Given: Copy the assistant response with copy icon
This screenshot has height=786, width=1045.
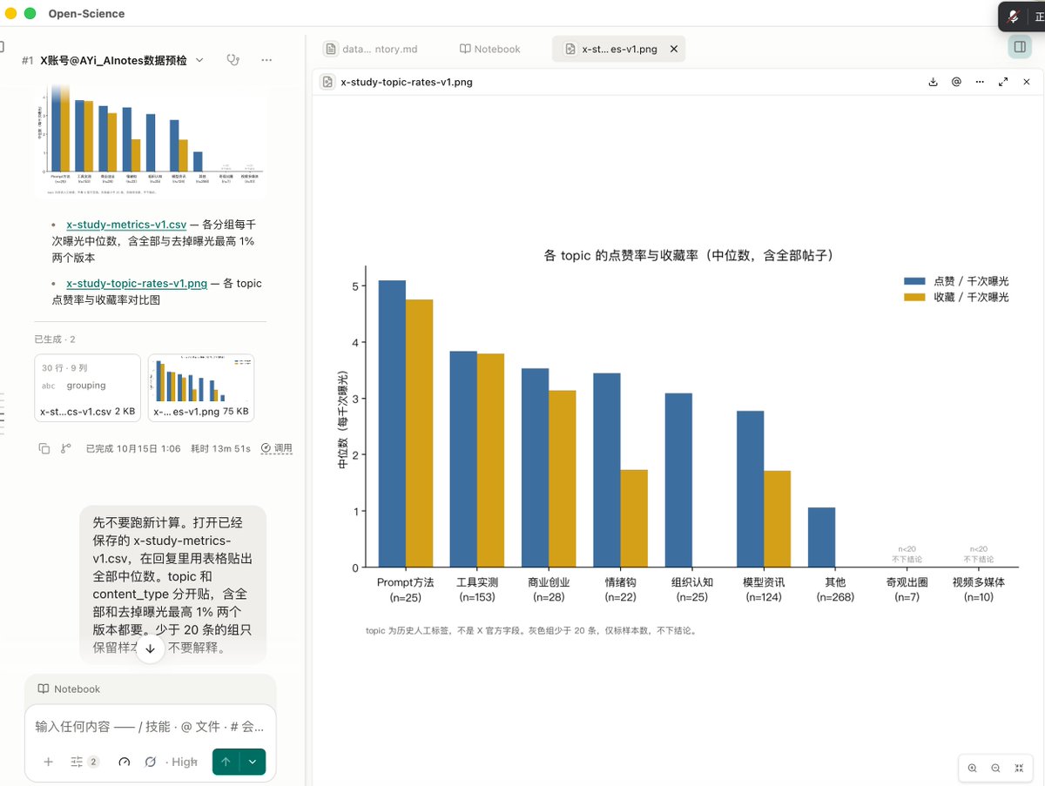Looking at the screenshot, I should 44,448.
